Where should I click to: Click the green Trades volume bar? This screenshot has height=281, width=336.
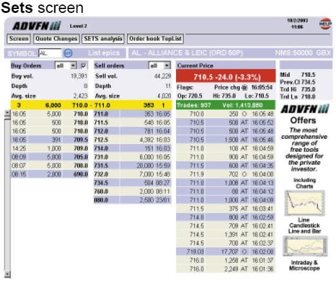click(226, 105)
